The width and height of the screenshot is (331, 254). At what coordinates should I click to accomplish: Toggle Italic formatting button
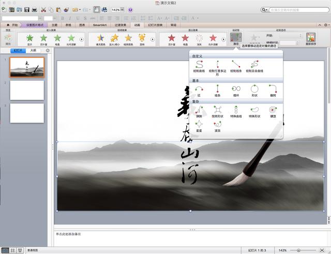tap(70, 19)
